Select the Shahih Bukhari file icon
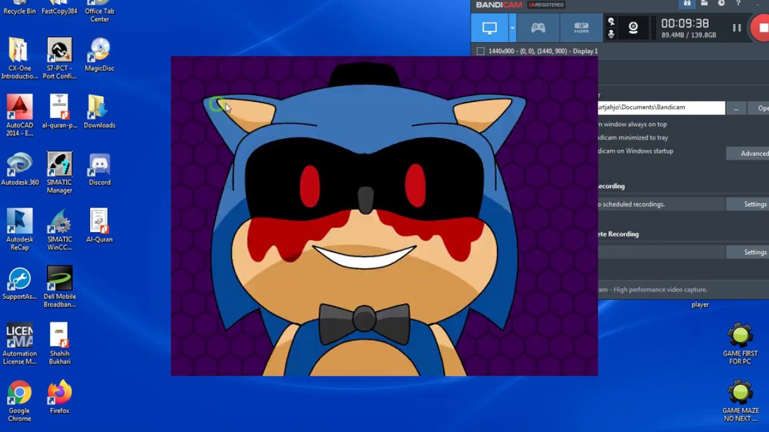769x432 pixels. coord(59,343)
